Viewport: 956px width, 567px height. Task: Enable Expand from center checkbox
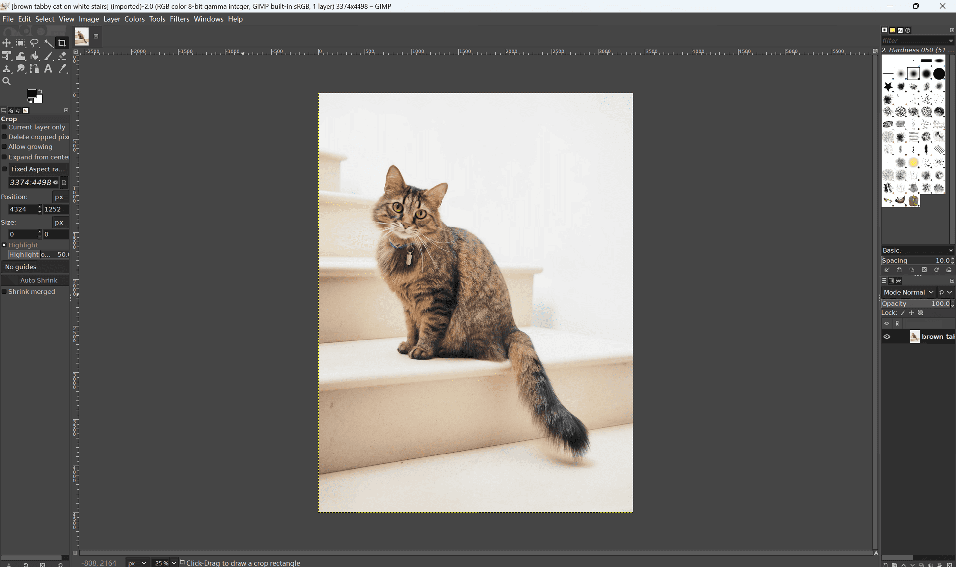tap(4, 157)
